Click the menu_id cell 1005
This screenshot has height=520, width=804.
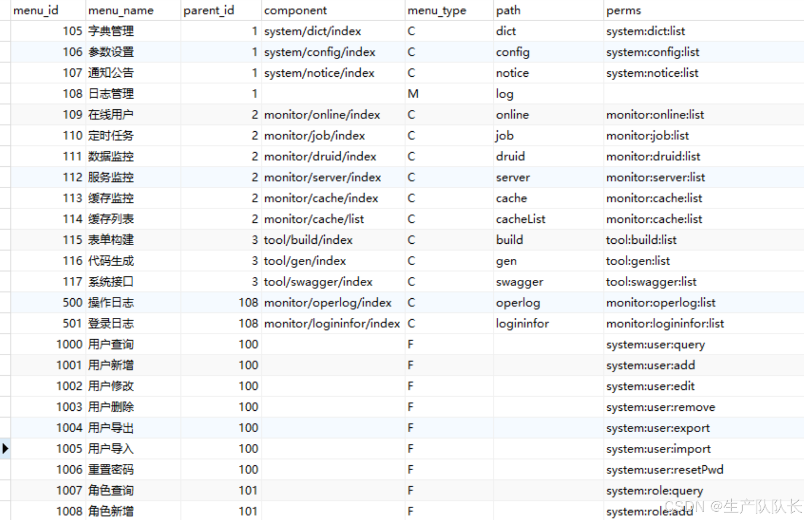click(x=69, y=449)
